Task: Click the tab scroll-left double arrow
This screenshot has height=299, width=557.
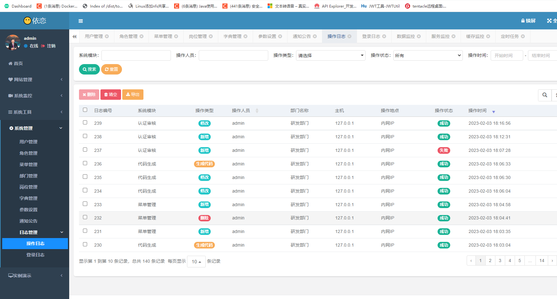Action: click(75, 37)
